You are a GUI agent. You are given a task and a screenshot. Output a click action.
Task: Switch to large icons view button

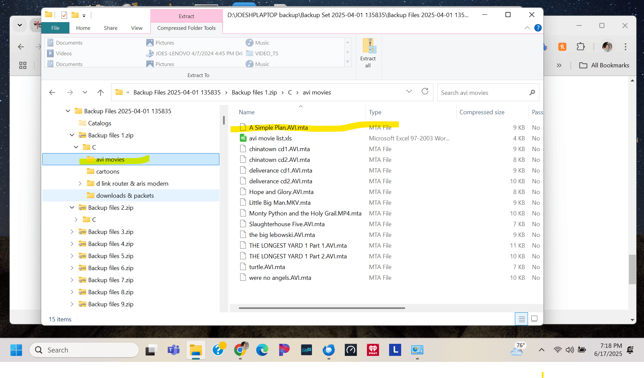click(534, 319)
